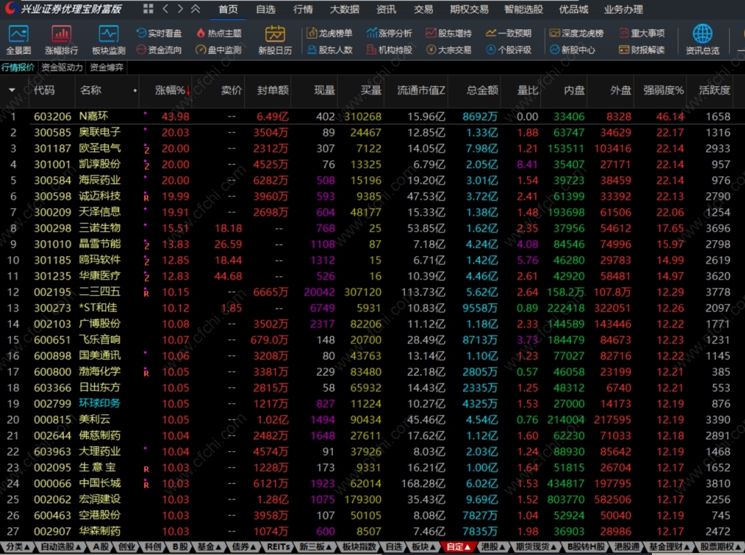
Task: Go forward with the right arrow
Action: pos(180,8)
